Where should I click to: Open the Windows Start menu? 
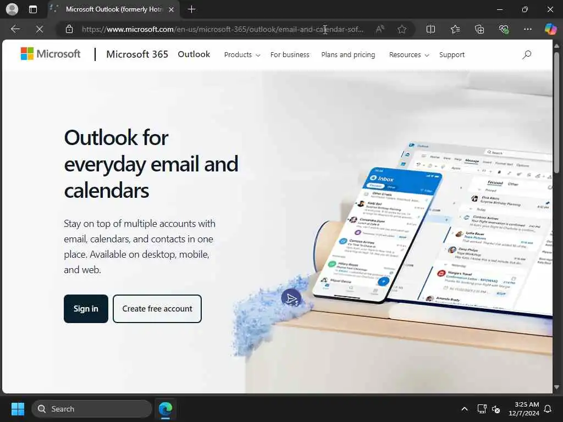click(18, 409)
